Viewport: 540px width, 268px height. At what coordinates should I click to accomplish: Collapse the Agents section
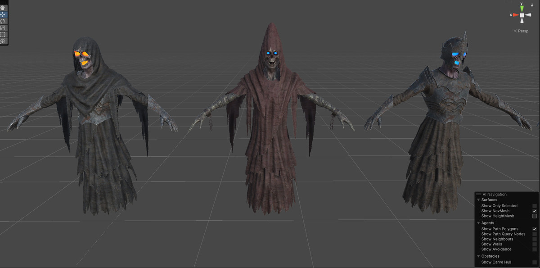point(478,223)
